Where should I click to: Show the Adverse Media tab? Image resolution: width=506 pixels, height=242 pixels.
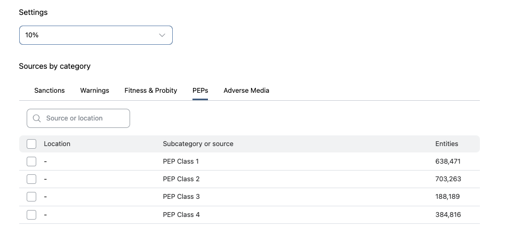pos(246,91)
